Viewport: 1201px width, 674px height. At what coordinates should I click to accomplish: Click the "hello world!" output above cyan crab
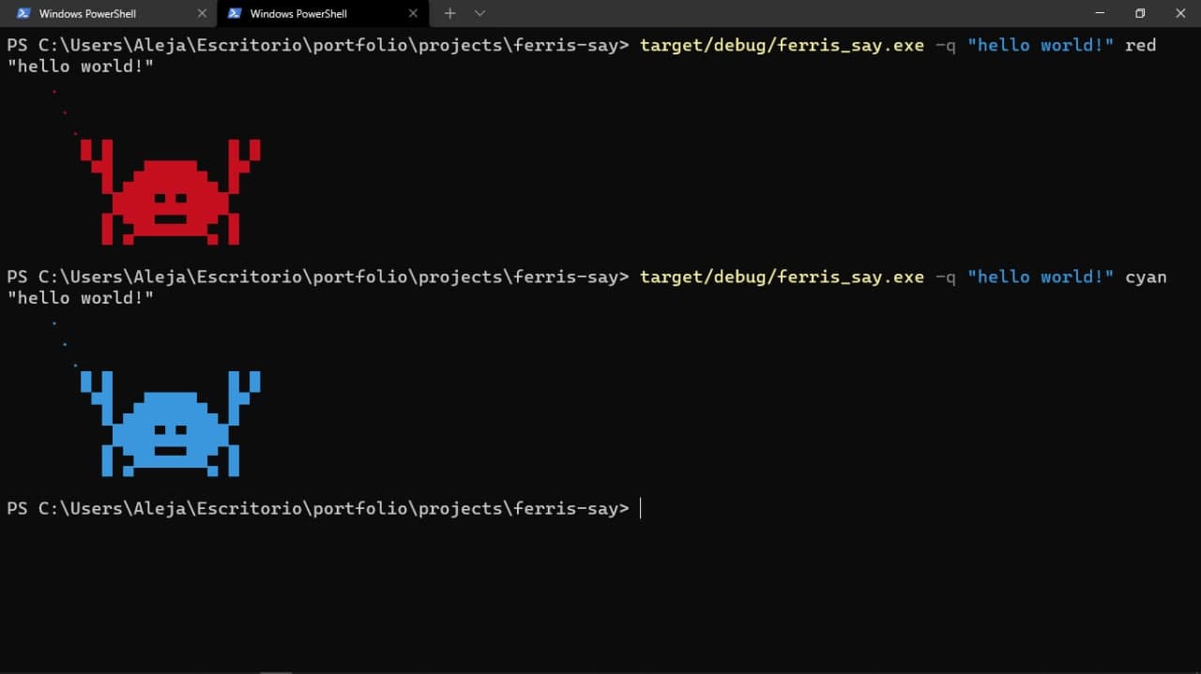click(x=80, y=298)
